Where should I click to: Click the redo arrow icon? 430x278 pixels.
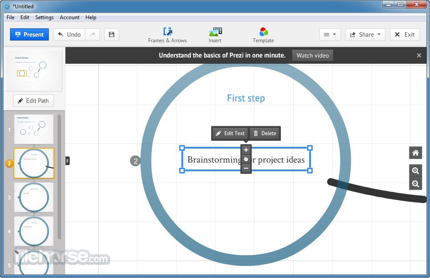(92, 34)
